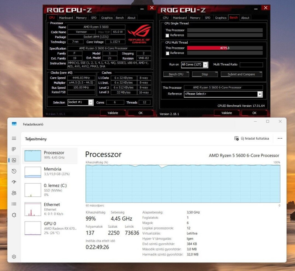
Task: Switch to About tab in right CPU-Z window
Action: coord(245,18)
